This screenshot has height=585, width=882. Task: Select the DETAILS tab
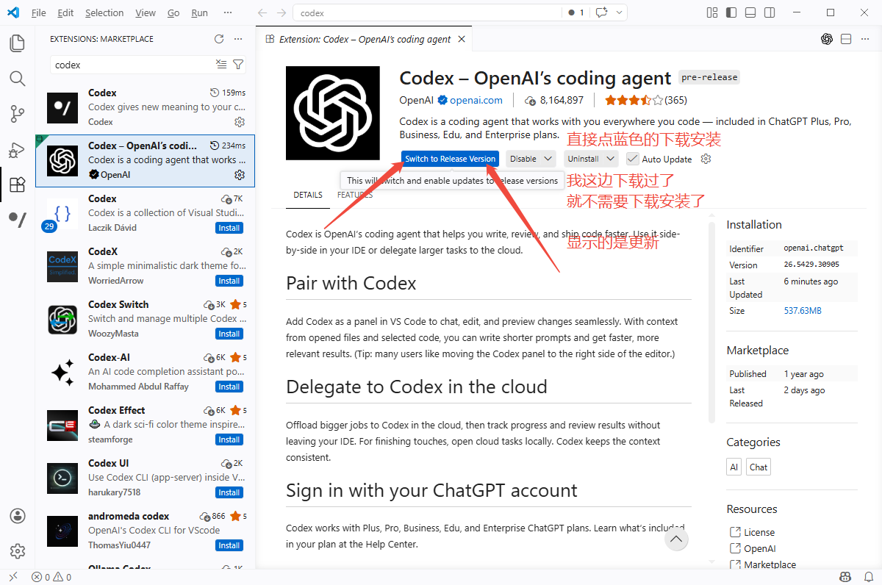click(308, 195)
